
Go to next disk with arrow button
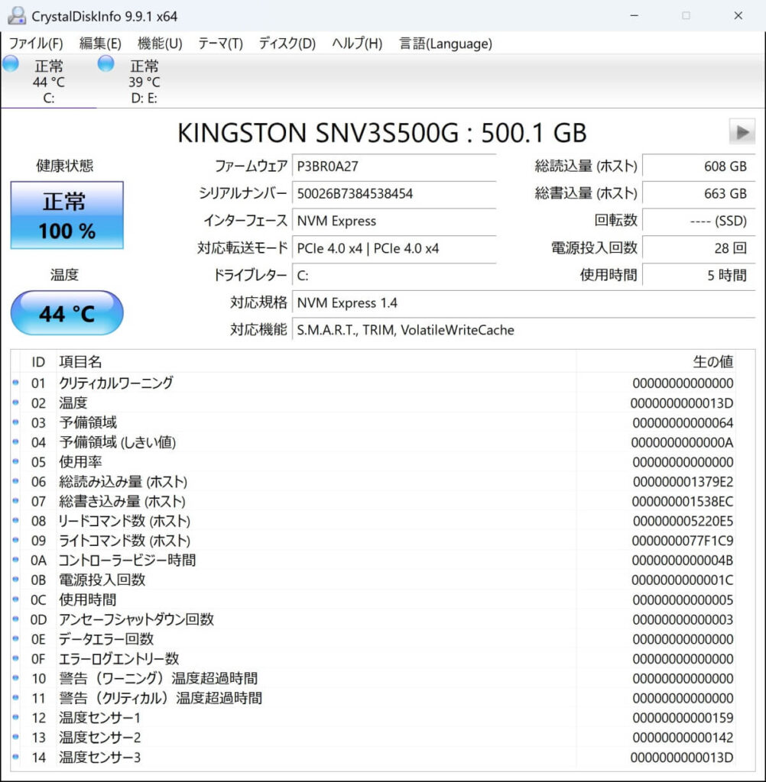742,132
